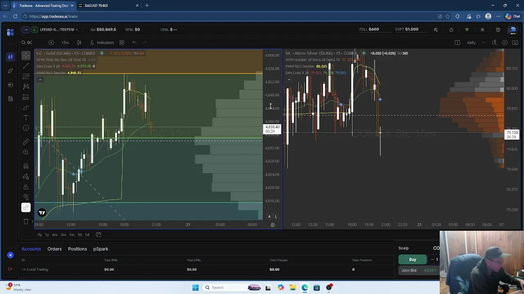524x294 pixels.
Task: Click the undo arrow
Action: click(x=134, y=42)
